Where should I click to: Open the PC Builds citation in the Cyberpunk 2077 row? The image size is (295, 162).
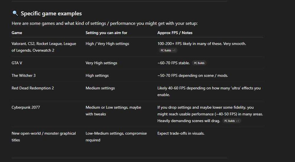232,121
